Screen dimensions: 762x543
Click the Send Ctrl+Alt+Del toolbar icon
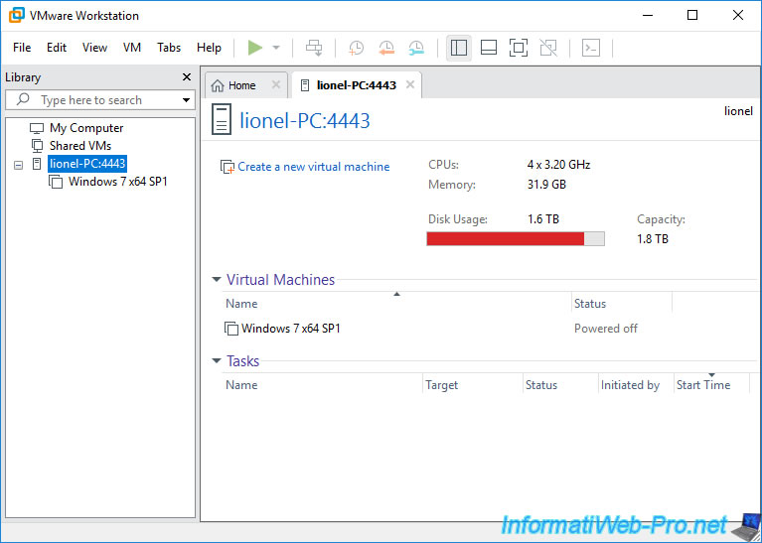314,48
